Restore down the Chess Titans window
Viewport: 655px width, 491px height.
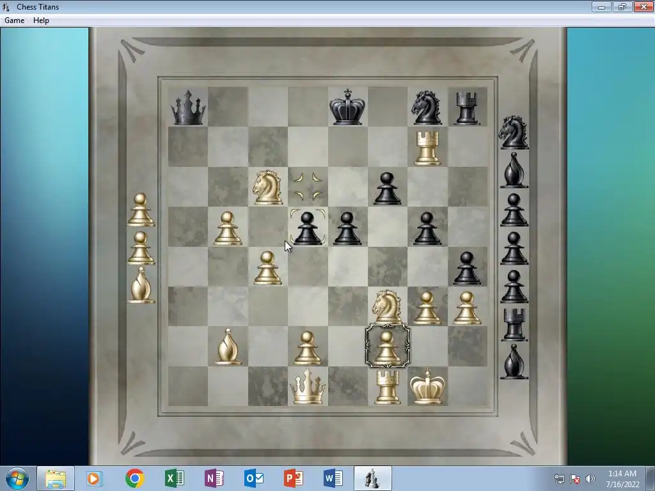[622, 6]
